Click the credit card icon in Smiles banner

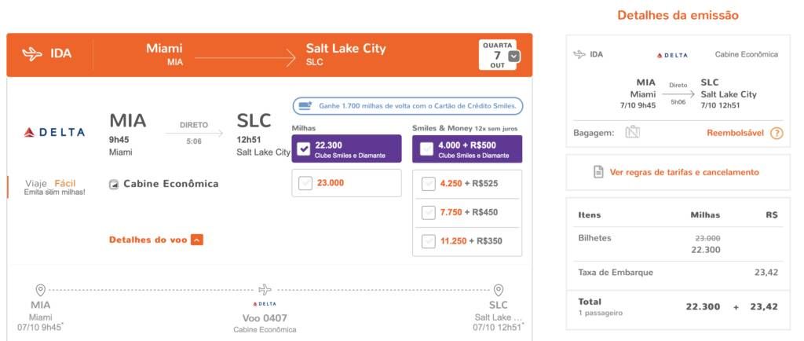point(305,106)
